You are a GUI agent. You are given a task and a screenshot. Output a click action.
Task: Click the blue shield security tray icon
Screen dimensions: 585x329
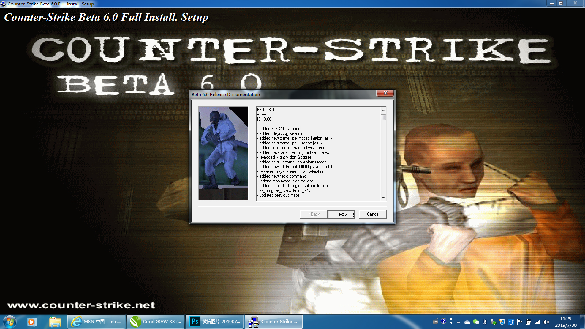click(502, 322)
